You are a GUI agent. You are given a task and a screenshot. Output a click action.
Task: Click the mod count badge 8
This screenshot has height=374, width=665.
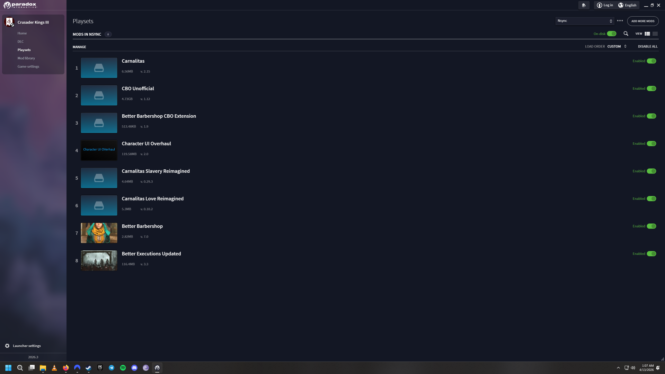[x=108, y=34]
